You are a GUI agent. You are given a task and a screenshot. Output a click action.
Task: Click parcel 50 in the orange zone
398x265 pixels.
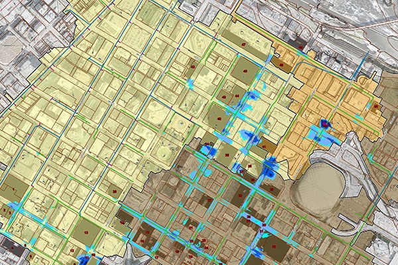tap(375, 106)
